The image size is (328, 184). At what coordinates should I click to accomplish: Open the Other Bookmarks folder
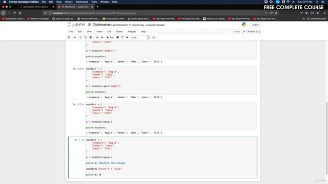(316, 19)
